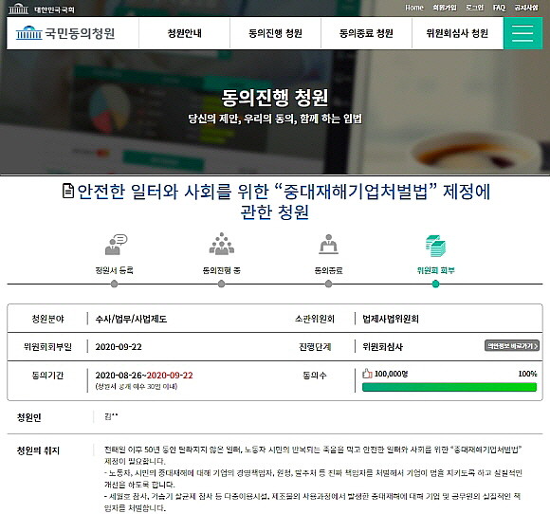This screenshot has height=514, width=550.
Task: Click the red end date 2020-09-22
Action: tap(170, 376)
